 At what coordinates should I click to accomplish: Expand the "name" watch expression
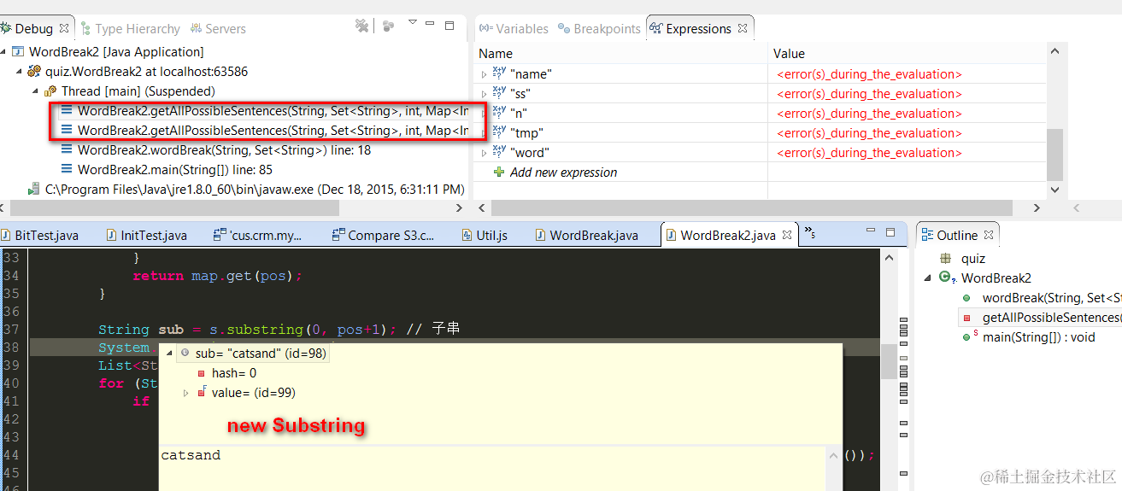click(x=484, y=75)
